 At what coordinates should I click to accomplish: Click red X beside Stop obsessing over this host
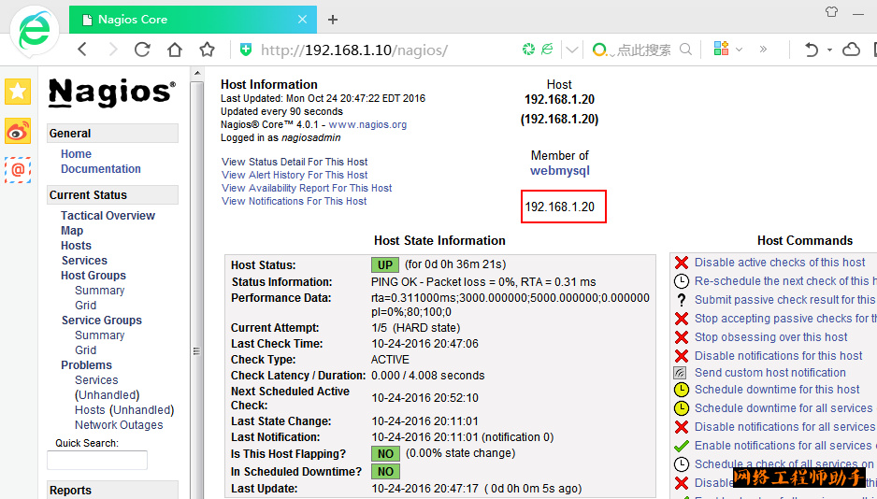pyautogui.click(x=682, y=337)
